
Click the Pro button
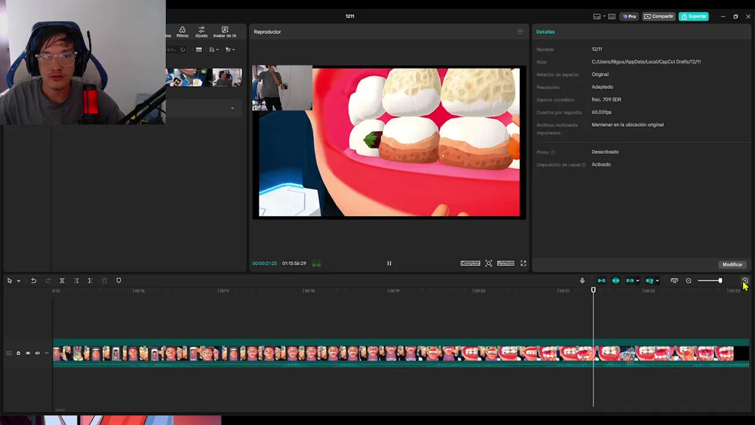click(629, 17)
